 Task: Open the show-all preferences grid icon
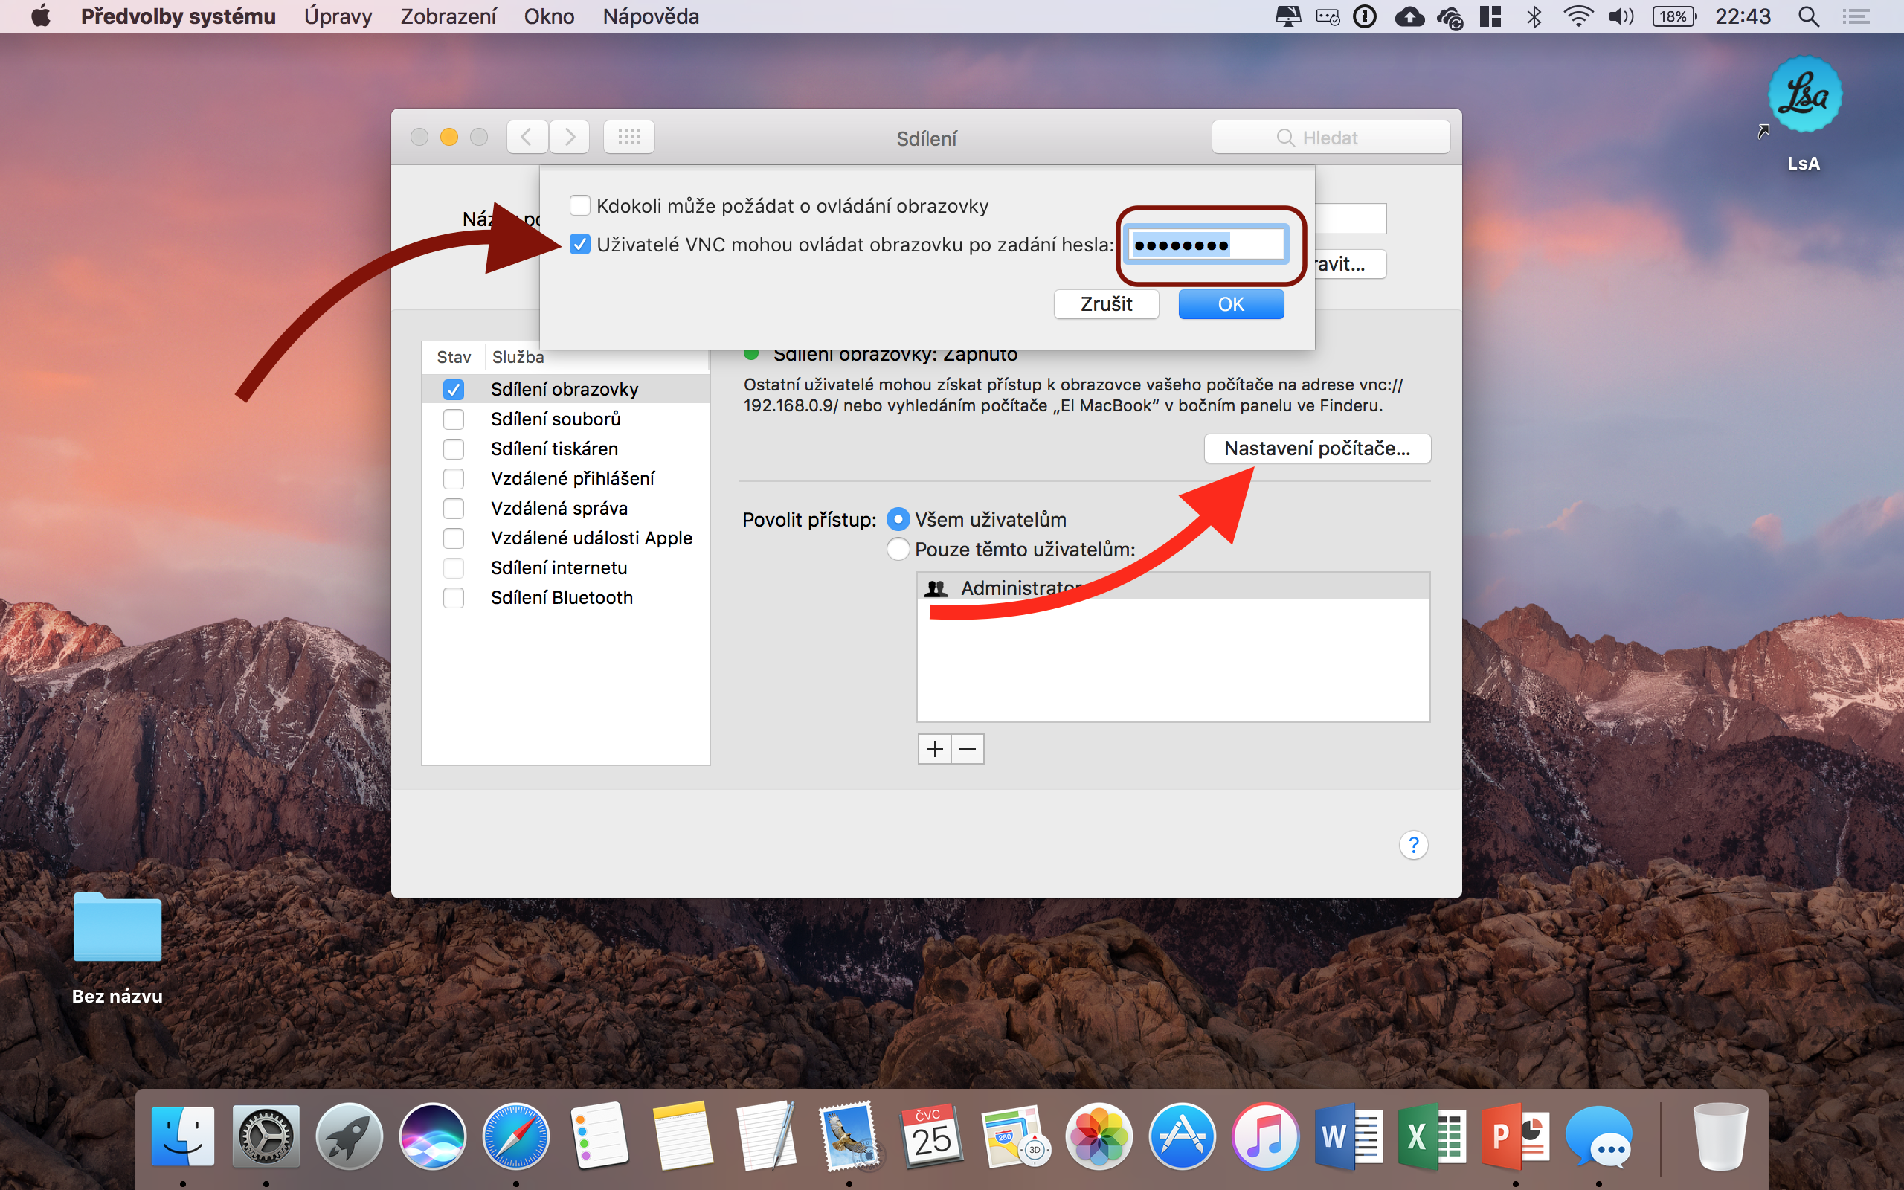(x=628, y=138)
